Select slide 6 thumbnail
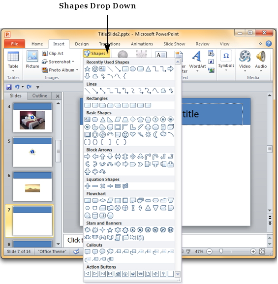The width and height of the screenshot is (278, 284). pos(32,187)
